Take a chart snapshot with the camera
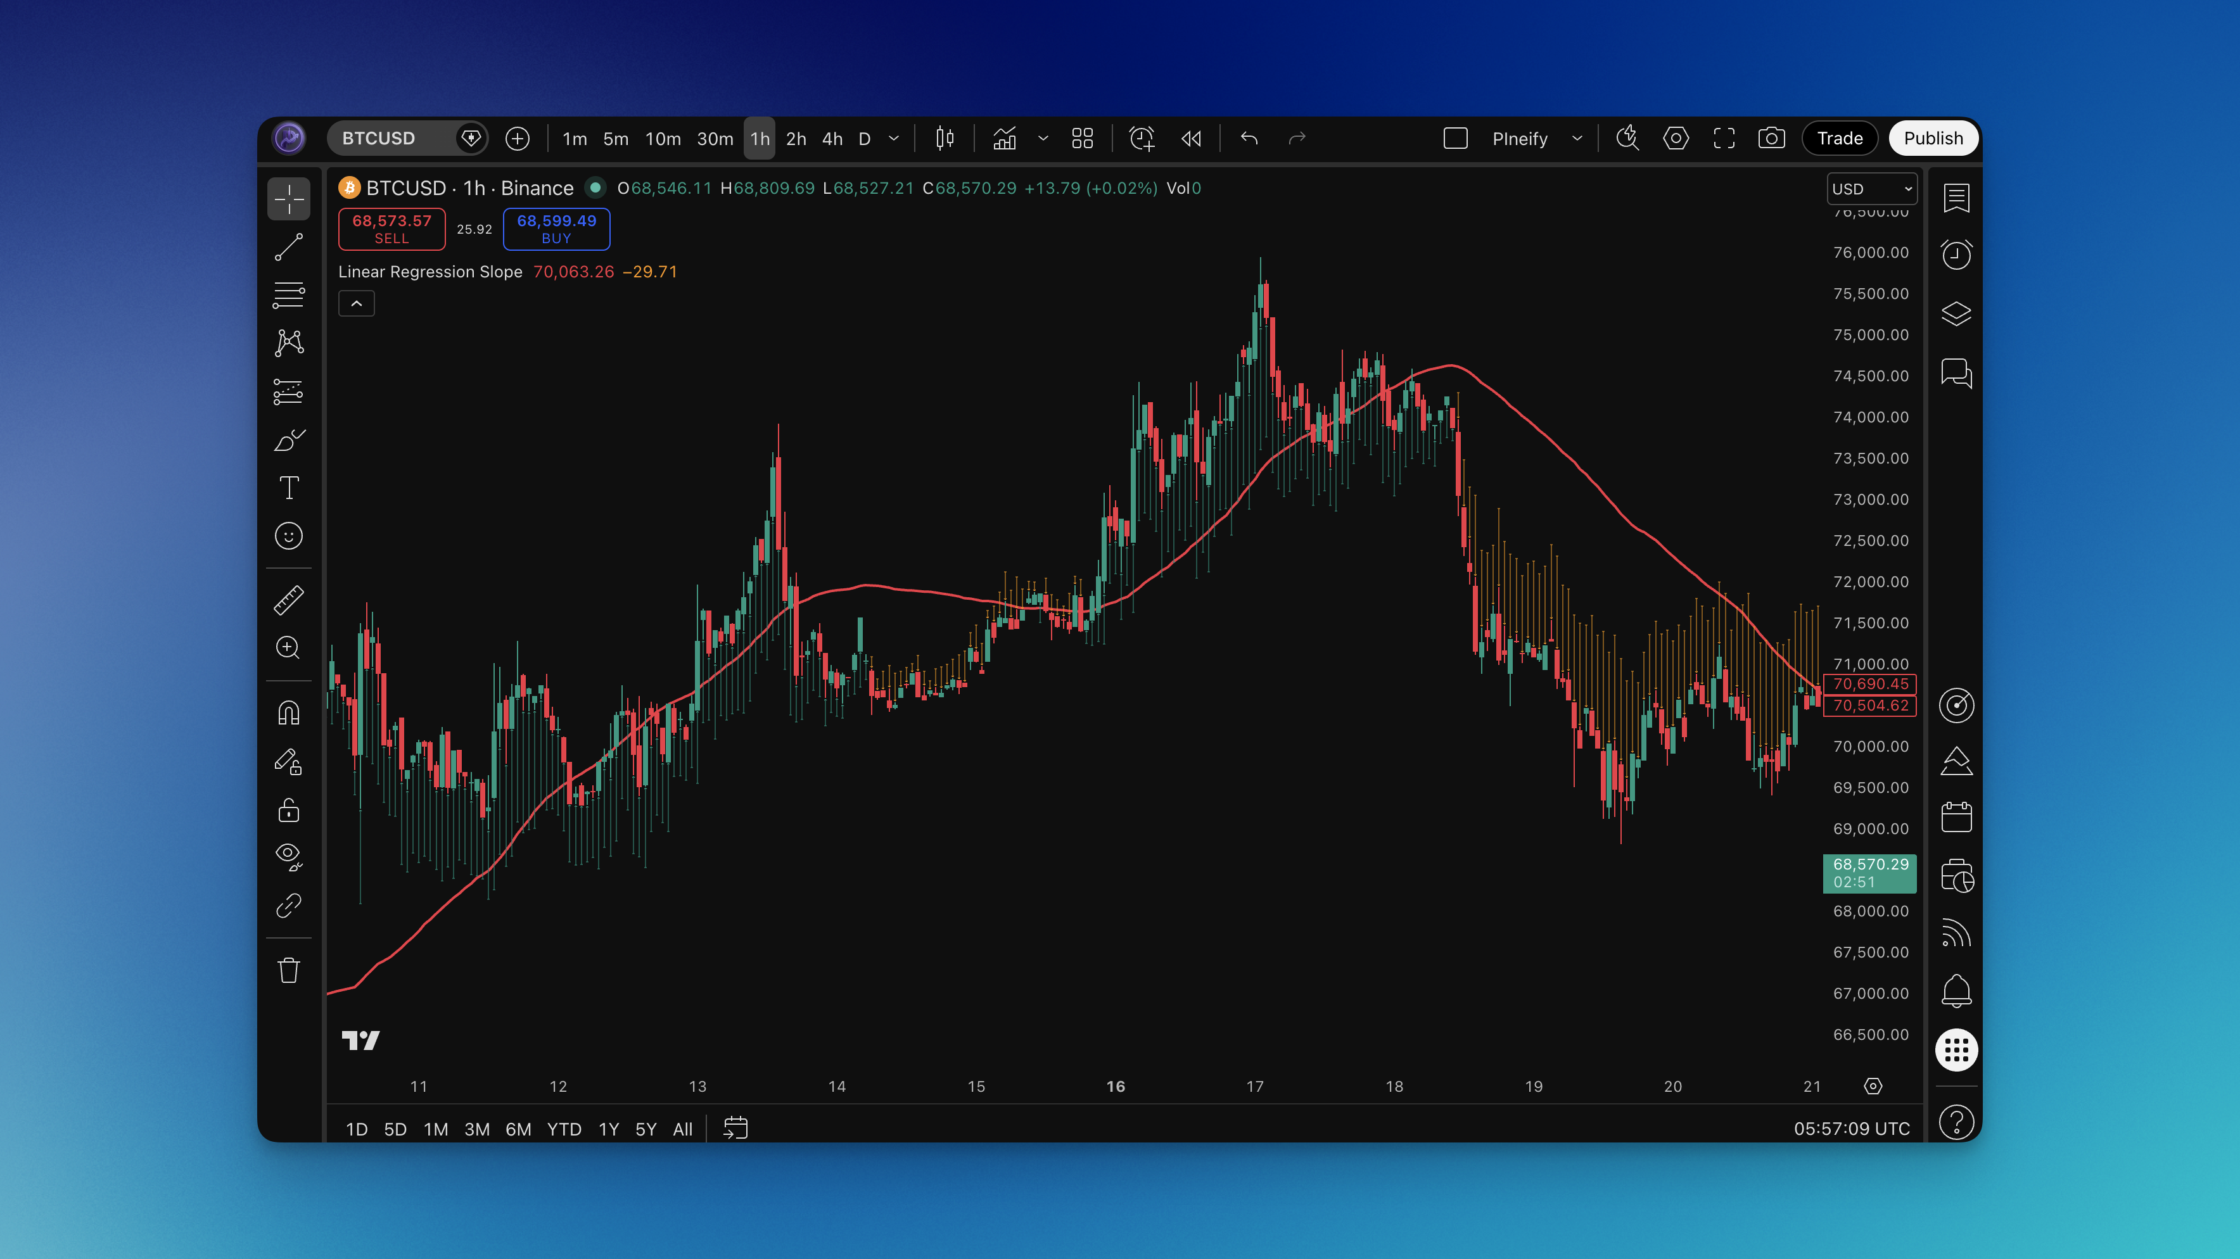Screen dimensions: 2240x1259 click(1771, 138)
